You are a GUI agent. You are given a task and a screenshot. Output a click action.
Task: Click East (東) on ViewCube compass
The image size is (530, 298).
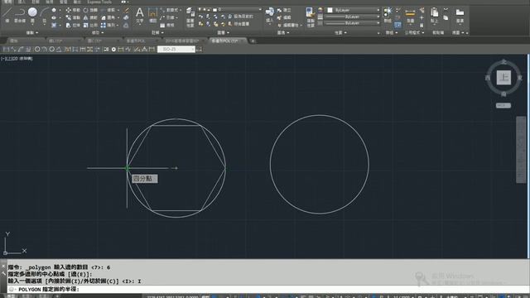tap(520, 78)
